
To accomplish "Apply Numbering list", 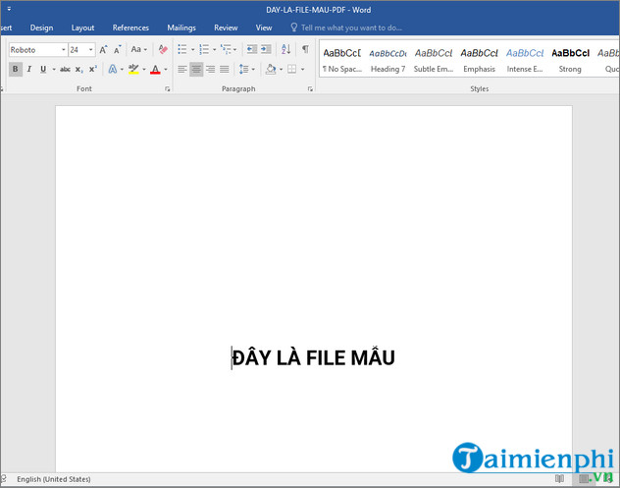I will (x=204, y=49).
